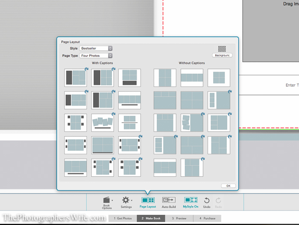Pick the Without Captions layout with small centered two-by-two grid
Image resolution: width=299 pixels, height=225 pixels.
point(219,78)
